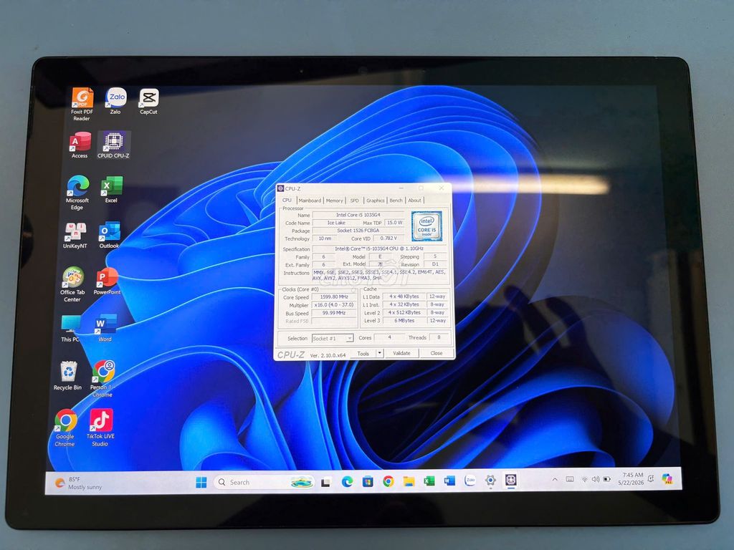Switch to the Memory tab

pos(334,201)
